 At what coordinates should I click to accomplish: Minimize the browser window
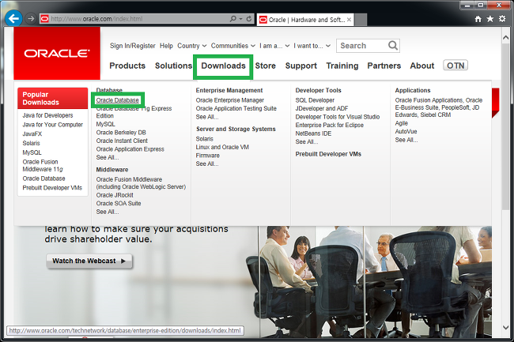pyautogui.click(x=467, y=6)
